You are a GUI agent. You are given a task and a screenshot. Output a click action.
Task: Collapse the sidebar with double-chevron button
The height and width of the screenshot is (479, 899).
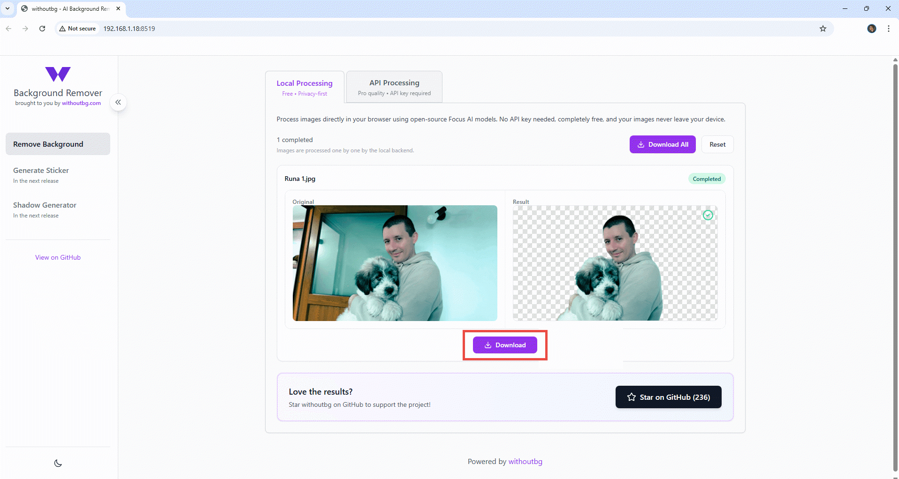pyautogui.click(x=118, y=102)
